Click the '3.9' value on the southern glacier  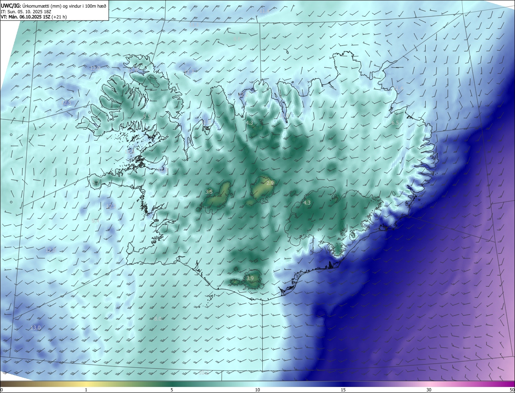250,278
